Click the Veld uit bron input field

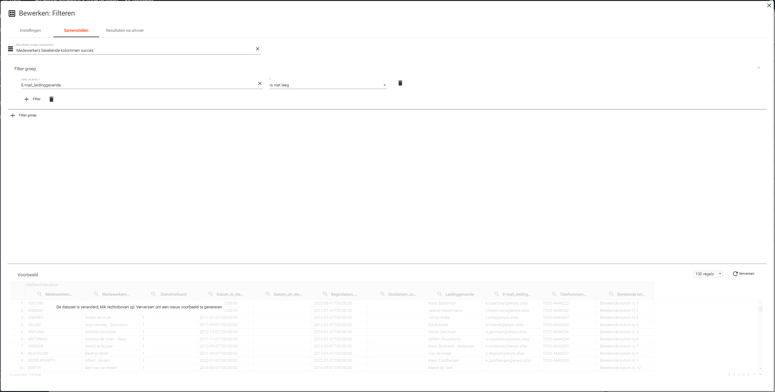click(x=137, y=85)
